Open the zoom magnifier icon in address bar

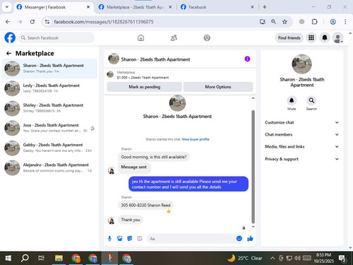[x=273, y=22]
